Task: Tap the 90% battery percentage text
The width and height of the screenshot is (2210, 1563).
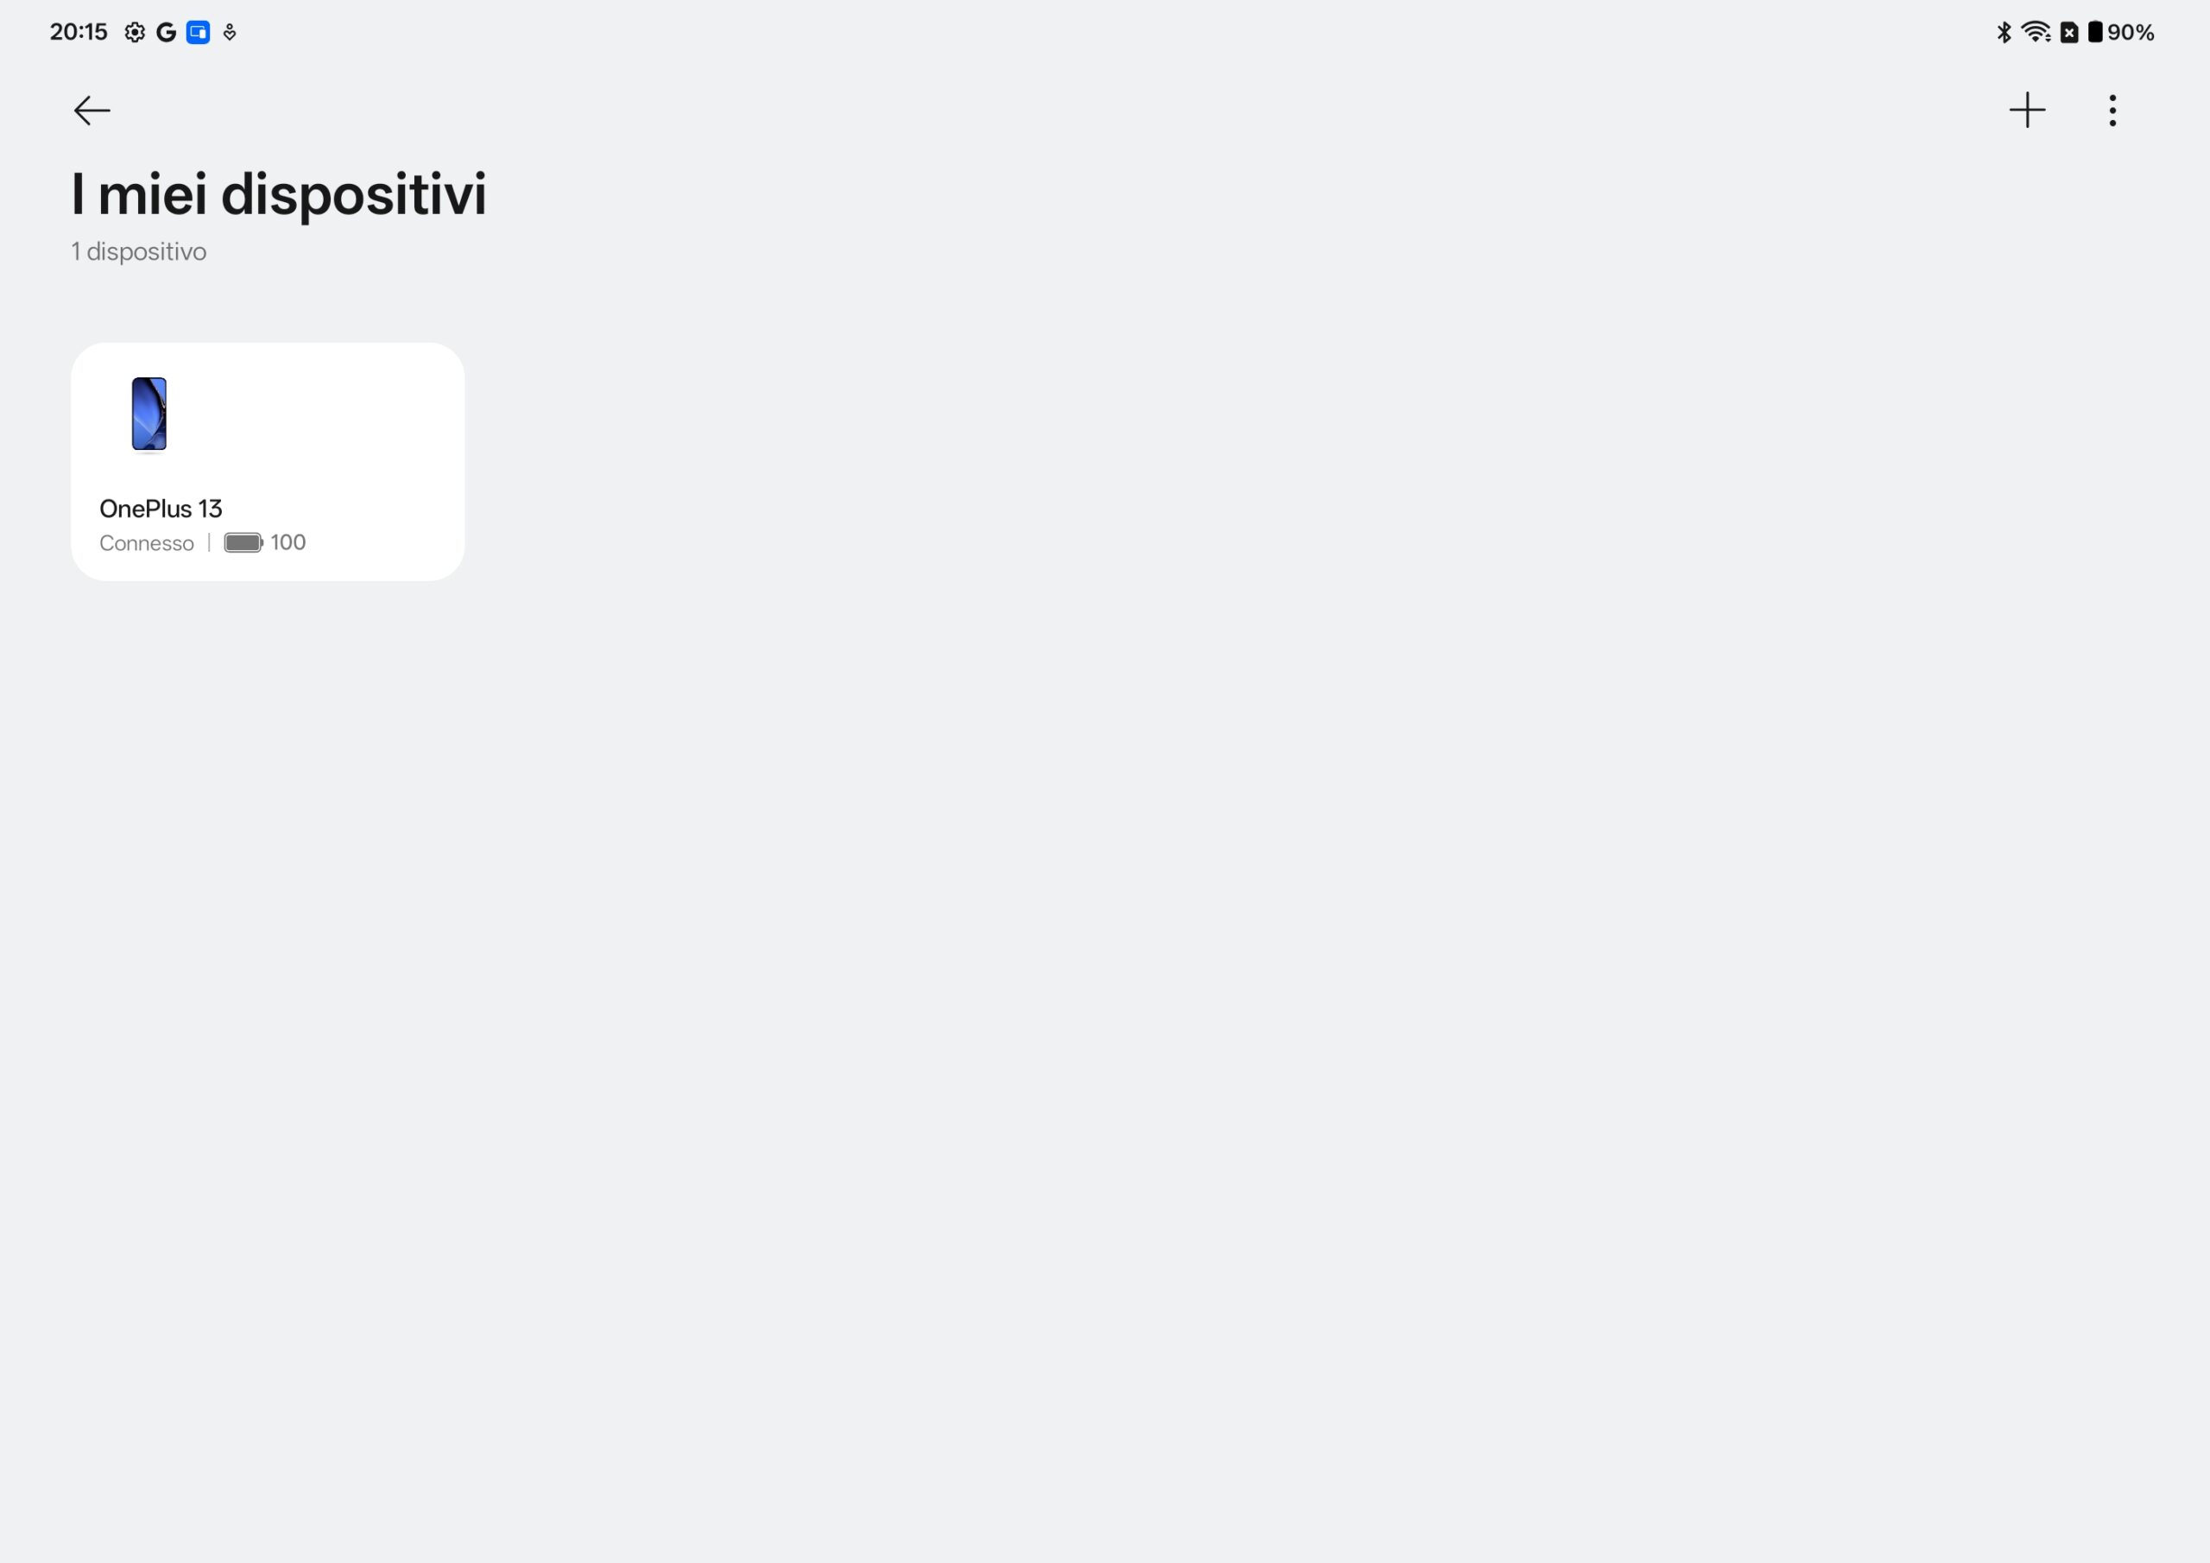Action: tap(2130, 33)
